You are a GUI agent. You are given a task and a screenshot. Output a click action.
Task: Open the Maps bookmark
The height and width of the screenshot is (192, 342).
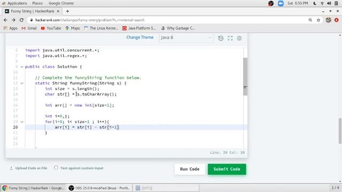tap(73, 28)
